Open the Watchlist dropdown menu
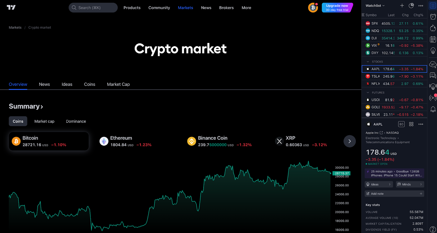Viewport: 437px width, 233px height. (375, 5)
